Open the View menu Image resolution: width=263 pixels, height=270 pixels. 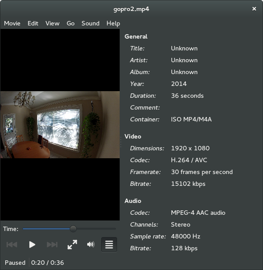[52, 23]
